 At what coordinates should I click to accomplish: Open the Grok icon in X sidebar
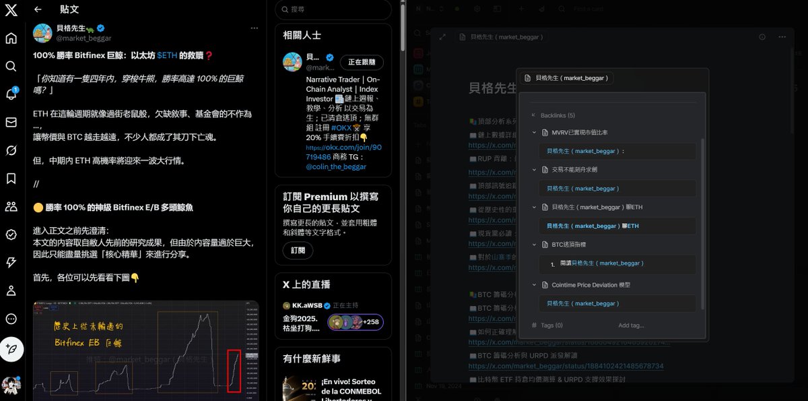(x=11, y=150)
